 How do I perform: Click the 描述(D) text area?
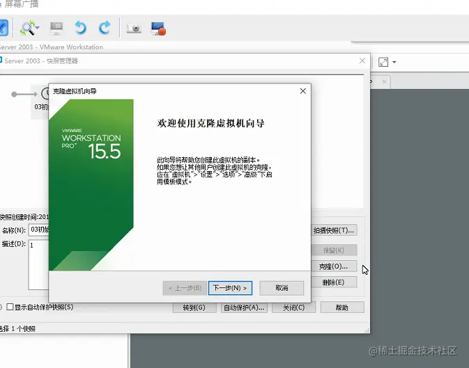39,264
